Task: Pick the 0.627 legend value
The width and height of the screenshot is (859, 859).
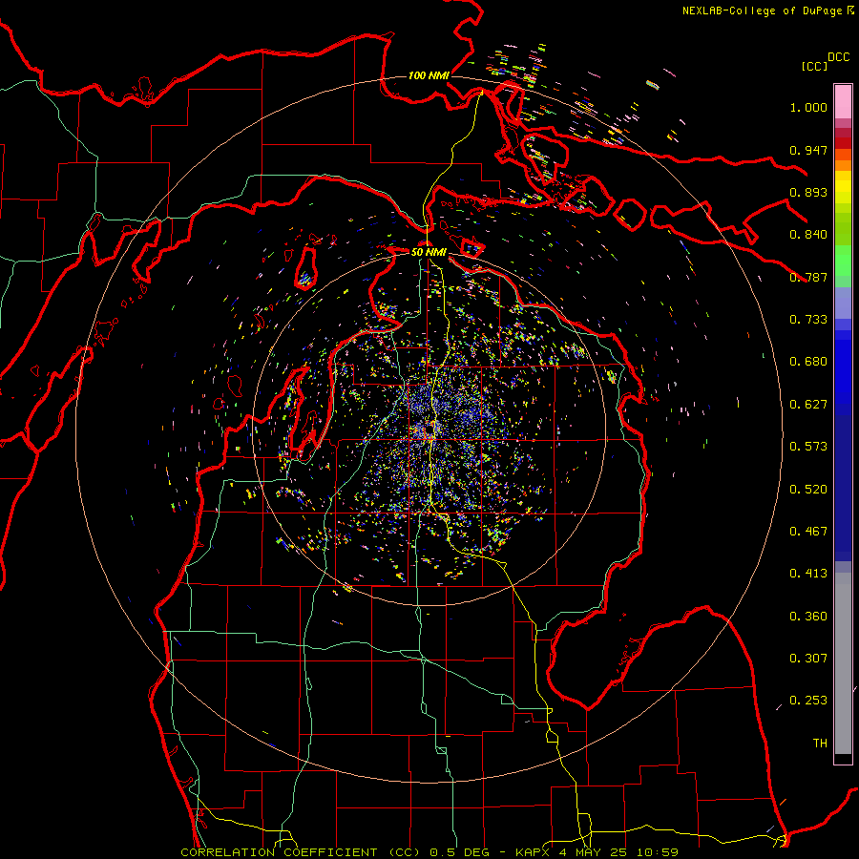Action: pyautogui.click(x=808, y=405)
